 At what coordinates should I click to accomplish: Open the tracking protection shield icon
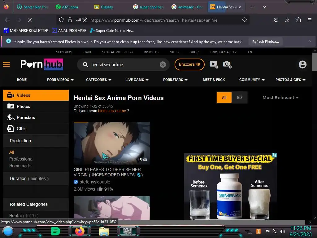[61, 20]
